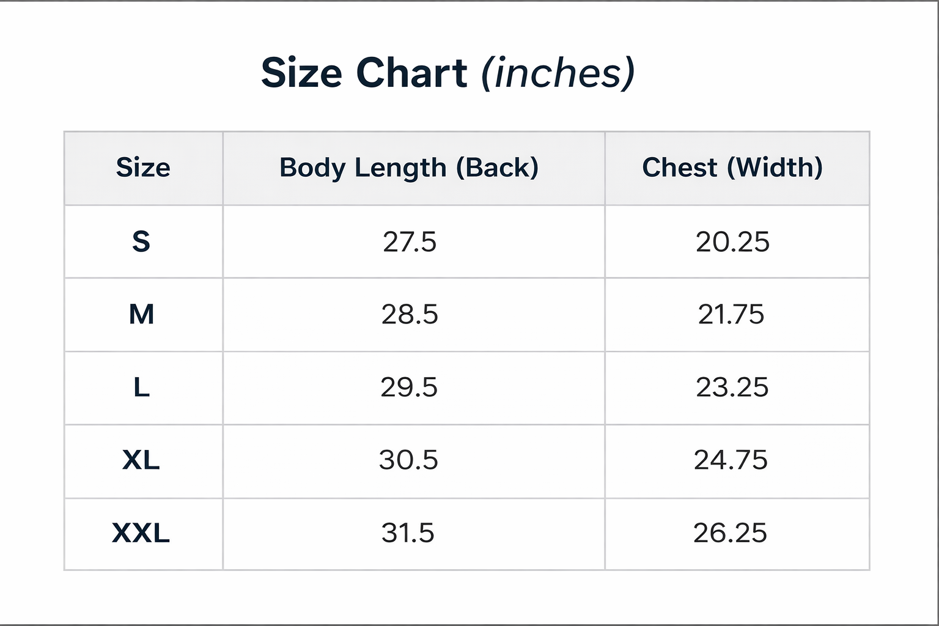This screenshot has height=626, width=939.
Task: Click the "Size Chart" title text
Action: tap(364, 73)
